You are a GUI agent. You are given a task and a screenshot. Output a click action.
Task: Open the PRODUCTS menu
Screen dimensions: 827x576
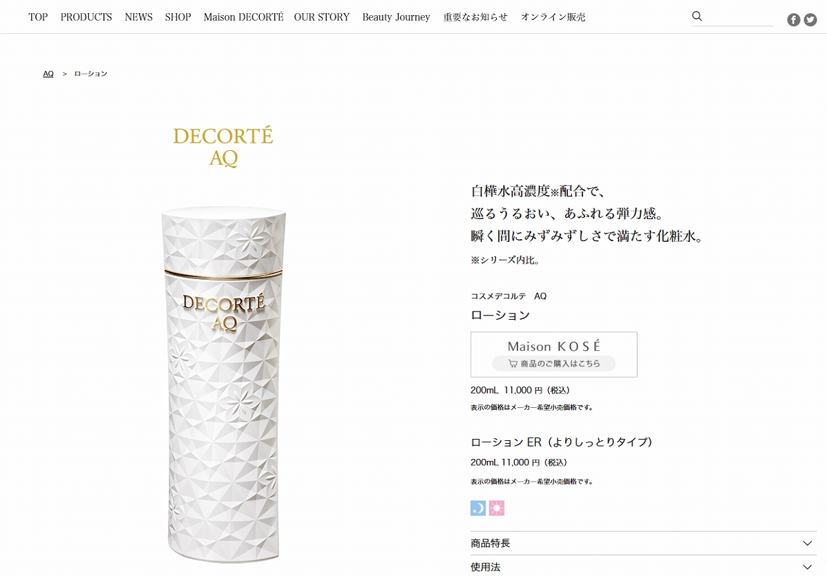click(86, 17)
